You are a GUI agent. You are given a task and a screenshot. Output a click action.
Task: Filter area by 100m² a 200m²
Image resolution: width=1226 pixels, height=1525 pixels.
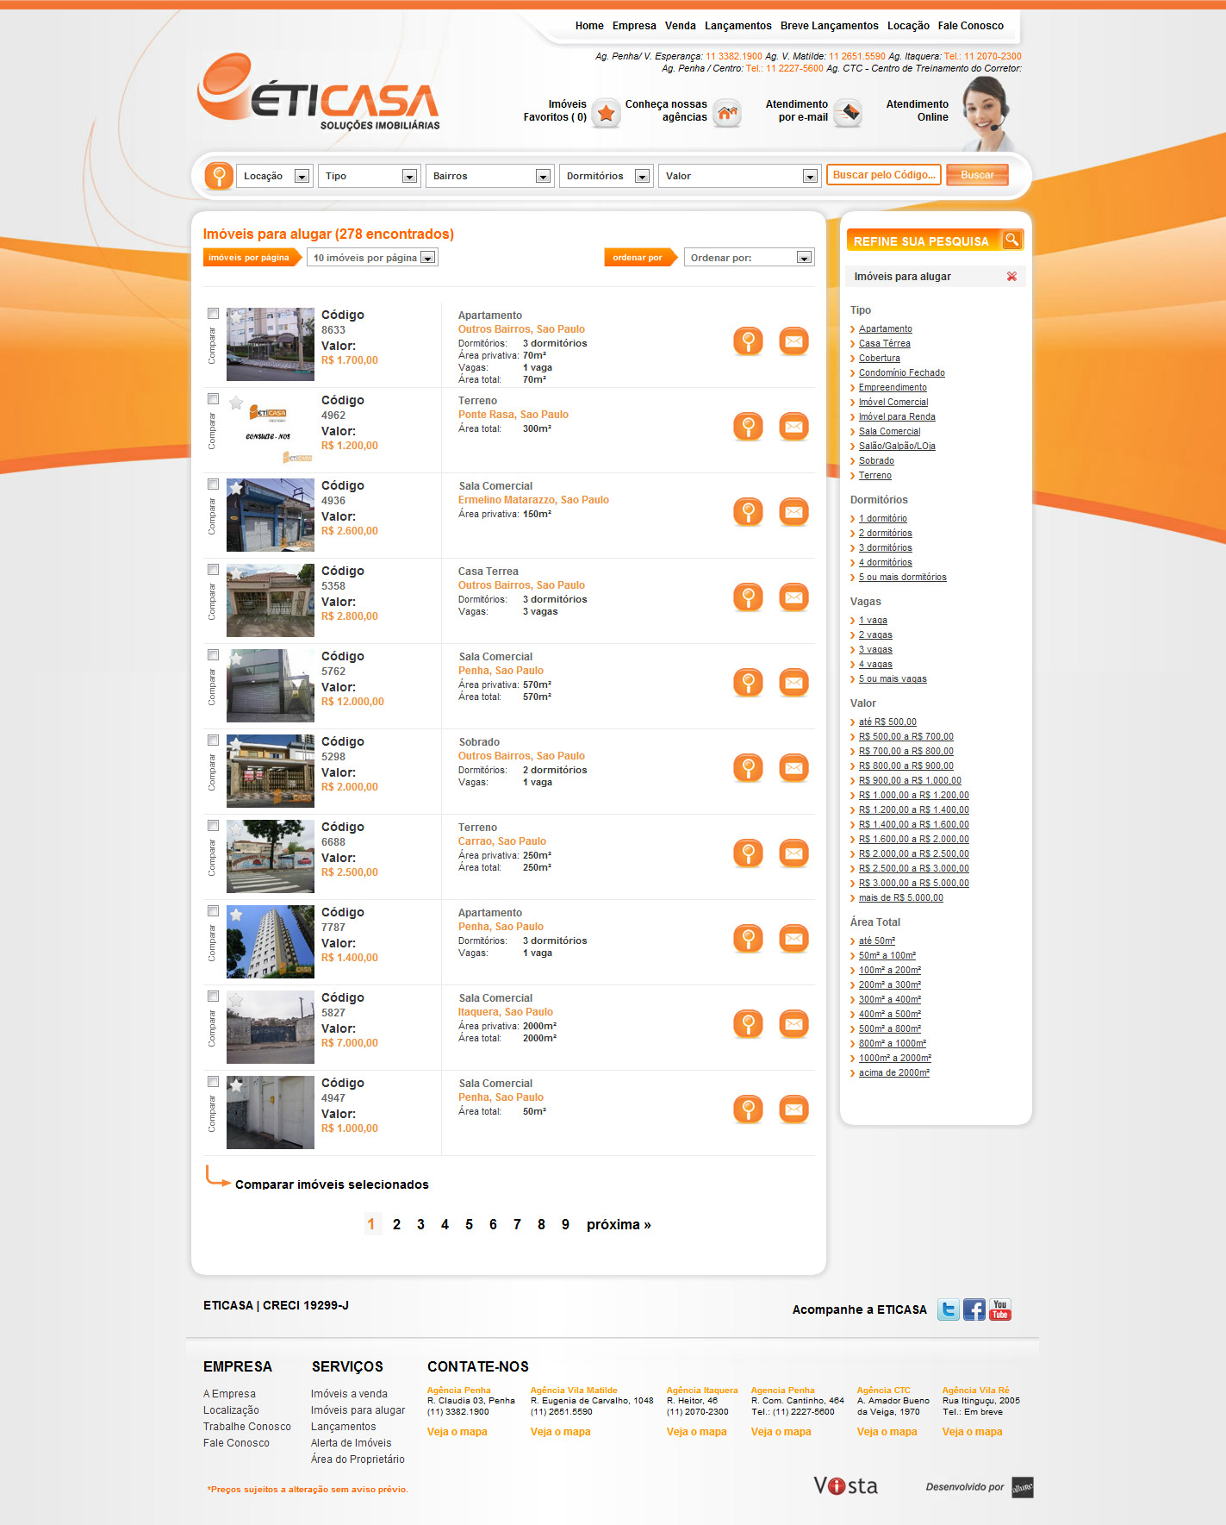pyautogui.click(x=890, y=971)
